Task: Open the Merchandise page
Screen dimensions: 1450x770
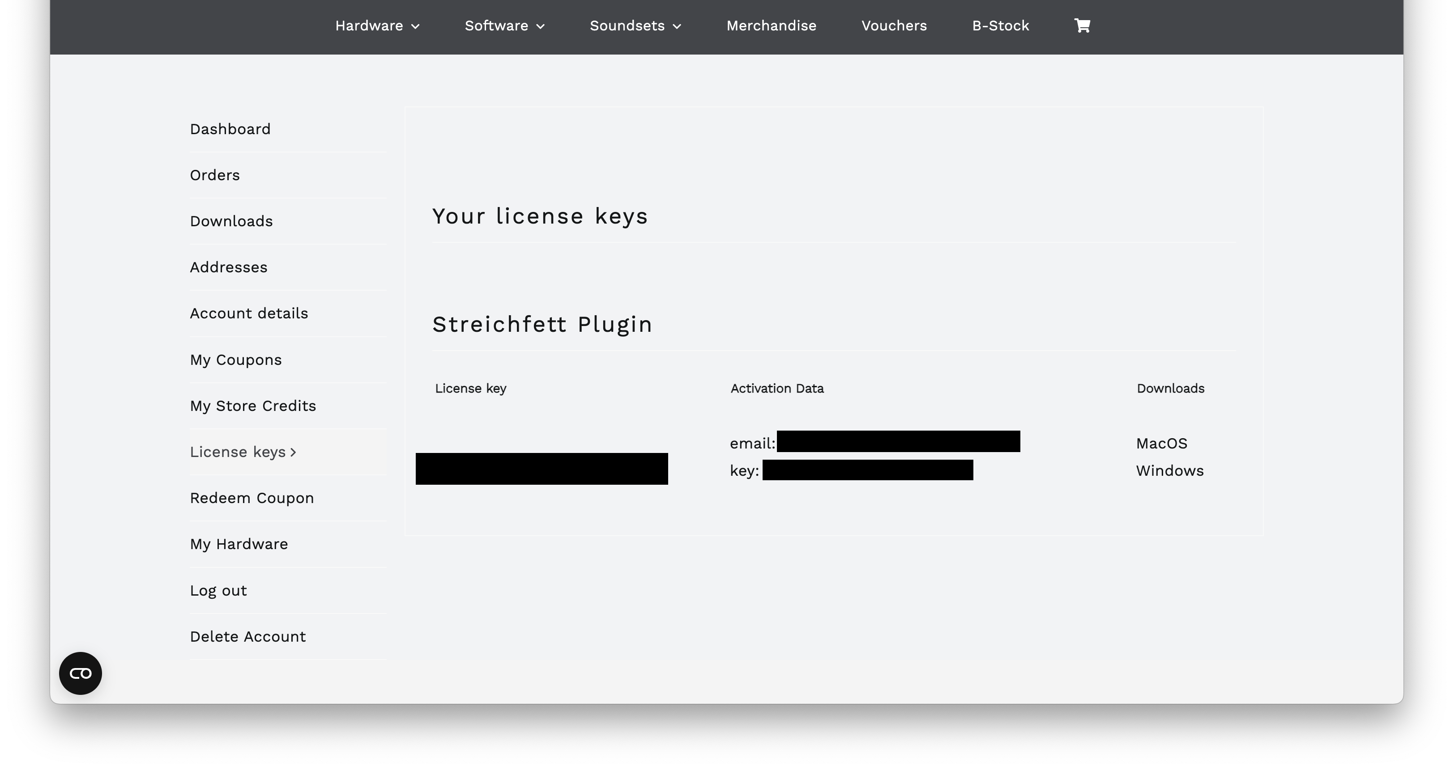Action: pyautogui.click(x=771, y=26)
